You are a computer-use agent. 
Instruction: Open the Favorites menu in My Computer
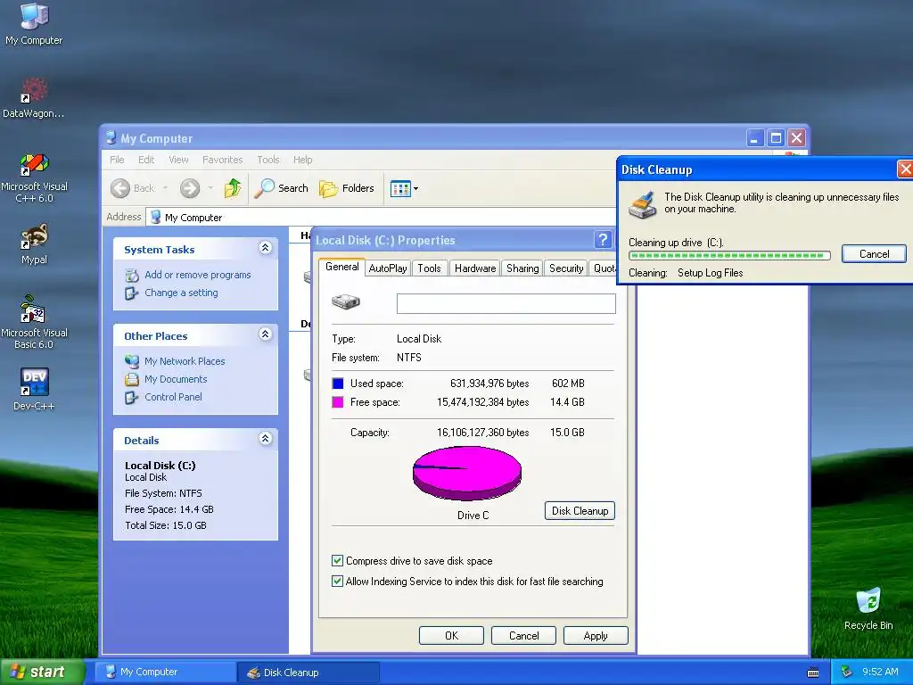(222, 160)
